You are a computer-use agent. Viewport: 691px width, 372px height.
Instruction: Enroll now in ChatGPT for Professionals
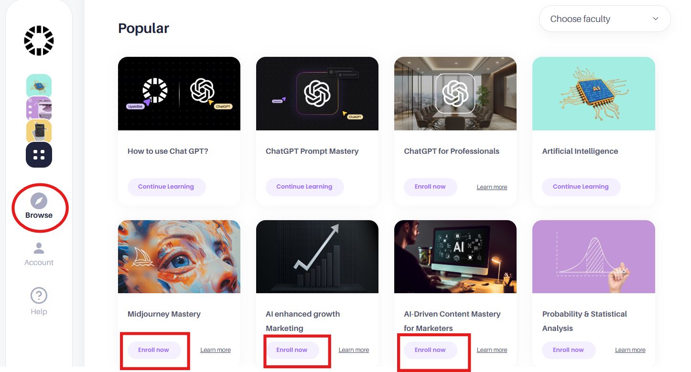click(430, 187)
